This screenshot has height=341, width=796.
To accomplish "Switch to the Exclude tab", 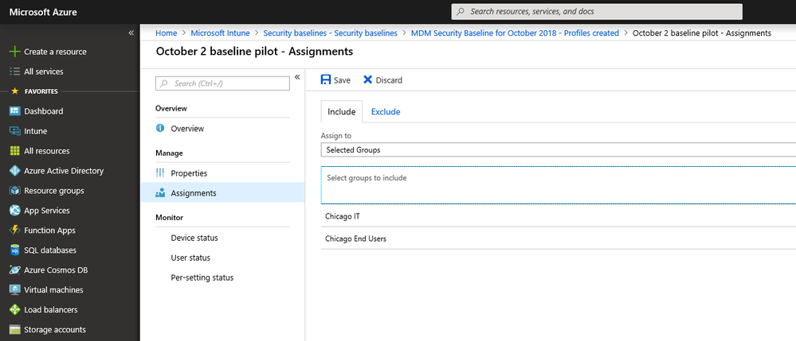I will pos(386,112).
